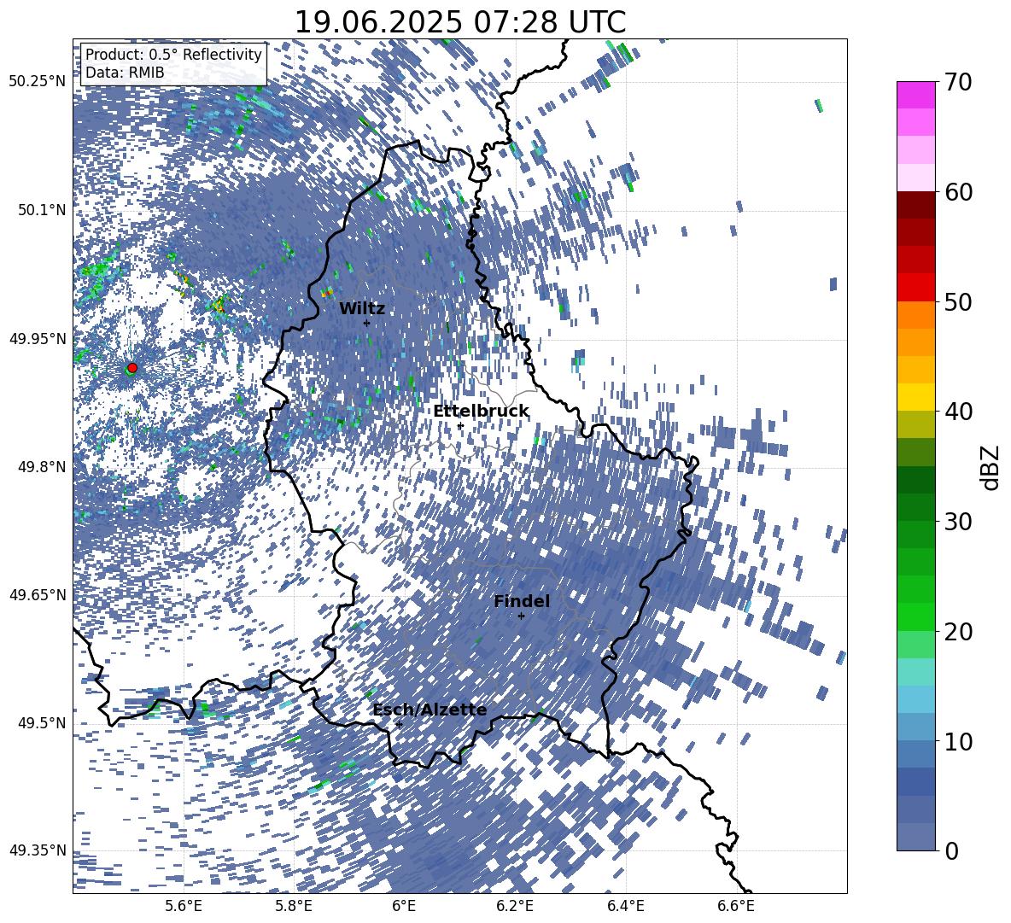The width and height of the screenshot is (1011, 923).
Task: Click the colorbar tick value 0
Action: click(x=952, y=850)
